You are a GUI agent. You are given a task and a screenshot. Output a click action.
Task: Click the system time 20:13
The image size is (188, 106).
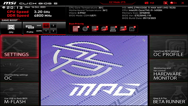pos(14,7)
